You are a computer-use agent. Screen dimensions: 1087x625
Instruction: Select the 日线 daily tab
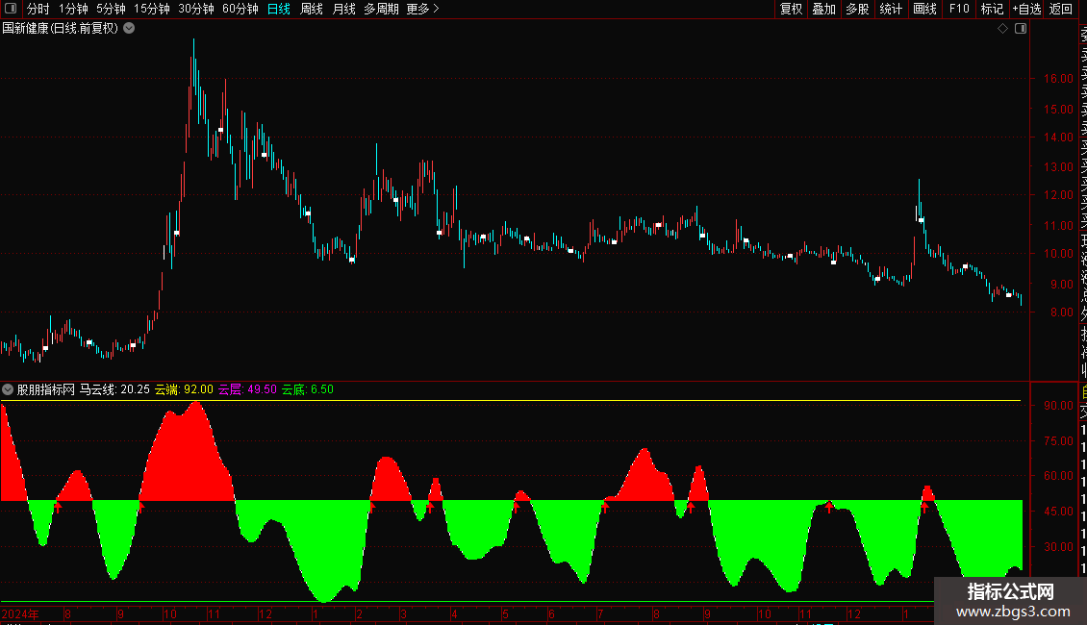click(279, 9)
